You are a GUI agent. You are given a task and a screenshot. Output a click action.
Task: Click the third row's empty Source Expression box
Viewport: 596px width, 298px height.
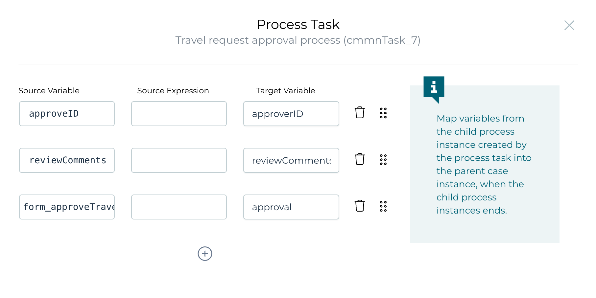[179, 207]
